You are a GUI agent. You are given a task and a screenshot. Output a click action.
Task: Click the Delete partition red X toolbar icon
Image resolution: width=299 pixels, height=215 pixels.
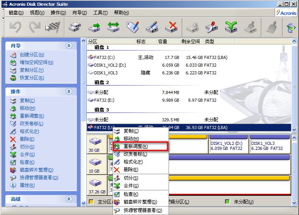(171, 27)
